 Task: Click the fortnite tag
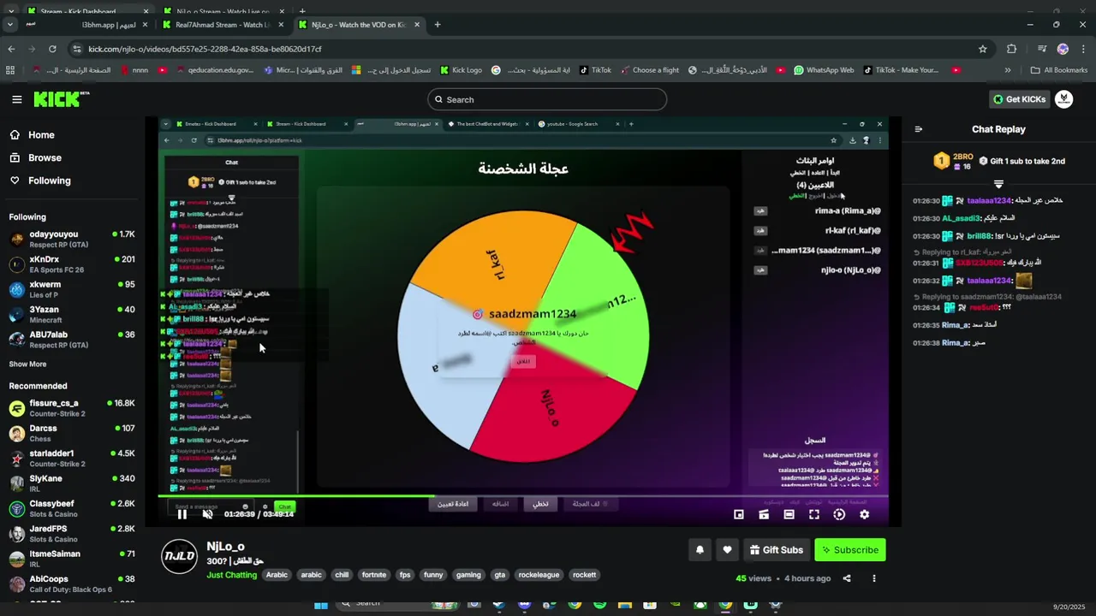pos(374,575)
